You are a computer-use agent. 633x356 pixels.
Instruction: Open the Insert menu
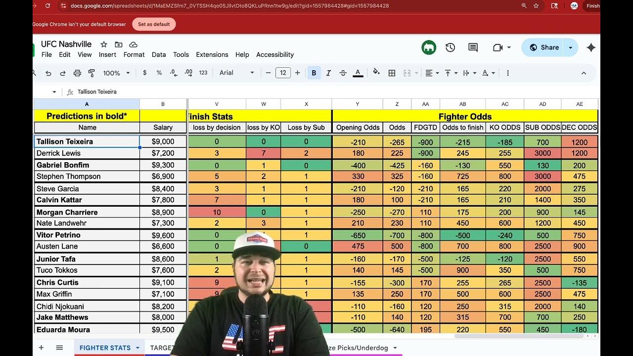(107, 55)
